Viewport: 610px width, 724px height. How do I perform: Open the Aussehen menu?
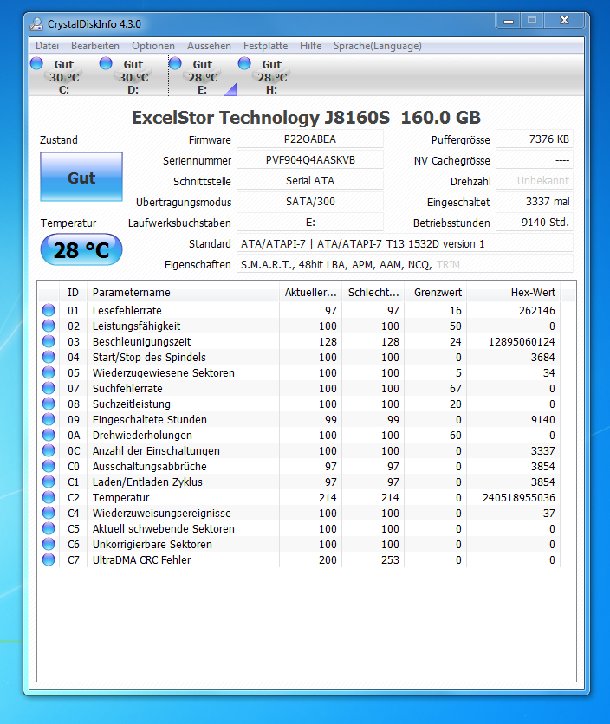pos(209,46)
